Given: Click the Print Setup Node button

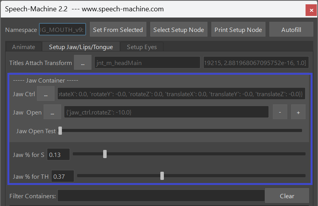Looking at the screenshot, I should pos(238,30).
